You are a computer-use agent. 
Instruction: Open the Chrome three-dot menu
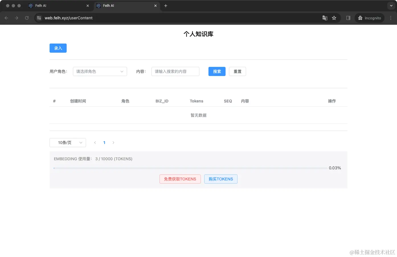[391, 18]
